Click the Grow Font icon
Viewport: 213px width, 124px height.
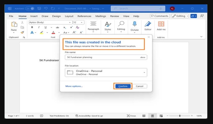click(74, 32)
